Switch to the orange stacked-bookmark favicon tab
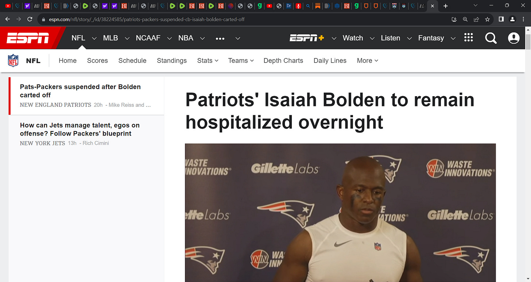 [318, 6]
